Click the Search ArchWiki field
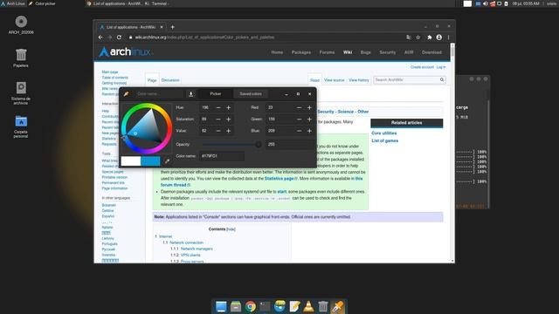The image size is (559, 314). pos(406,79)
